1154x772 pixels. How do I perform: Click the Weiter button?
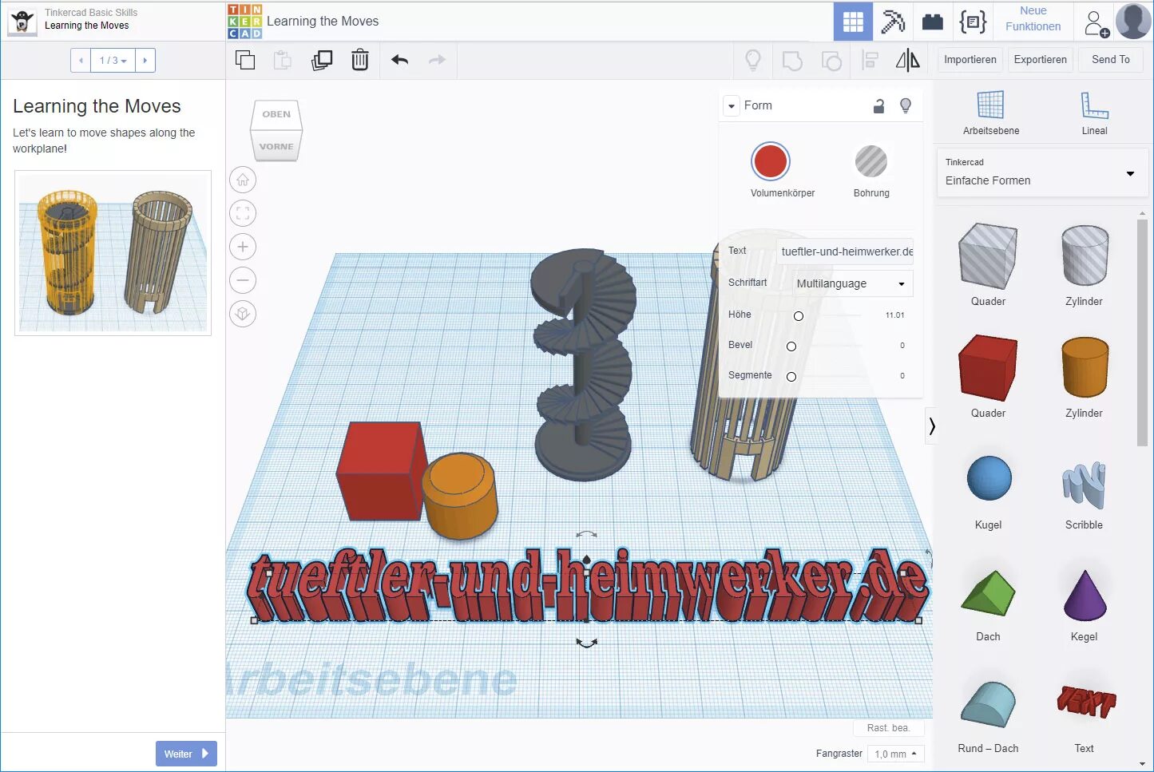click(x=186, y=754)
